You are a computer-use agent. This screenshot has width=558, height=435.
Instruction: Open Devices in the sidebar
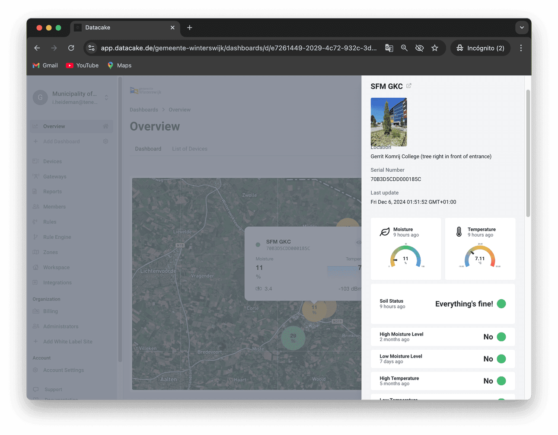click(52, 161)
